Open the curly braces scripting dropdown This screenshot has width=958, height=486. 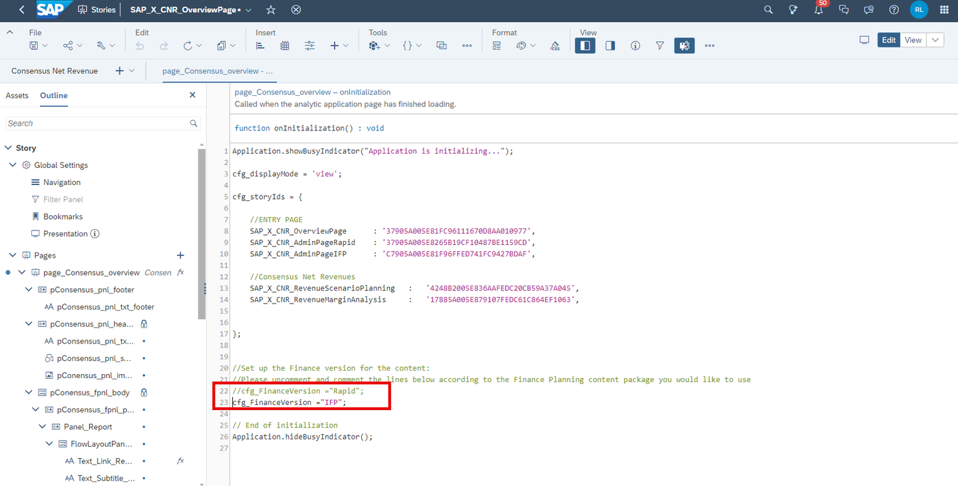[412, 45]
